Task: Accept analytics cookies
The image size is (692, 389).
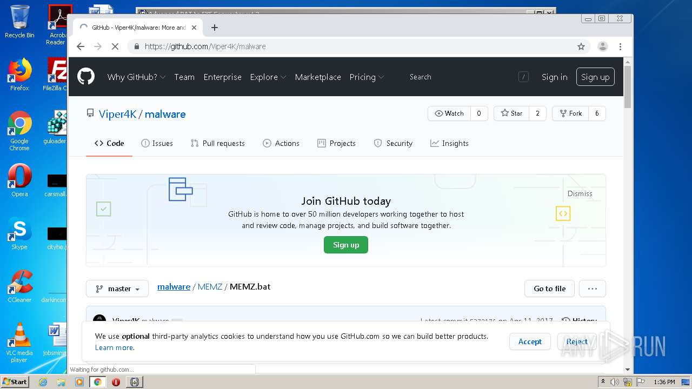Action: [530, 341]
